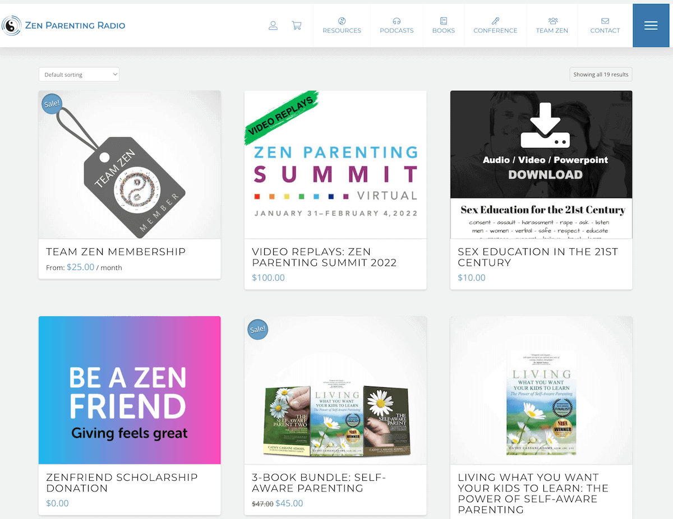
Task: Open the shopping cart icon
Action: [x=297, y=25]
